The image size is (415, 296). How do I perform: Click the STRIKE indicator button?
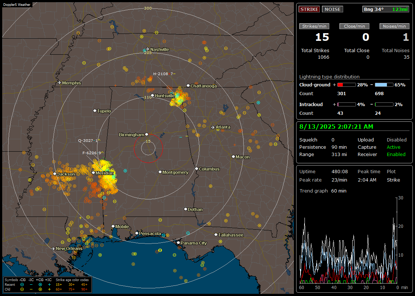click(309, 9)
